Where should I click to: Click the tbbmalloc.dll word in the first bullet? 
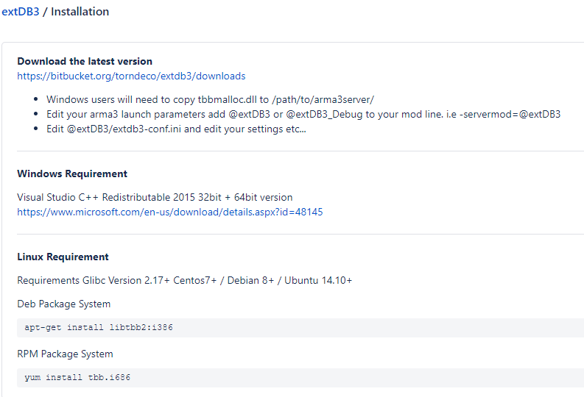(228, 100)
